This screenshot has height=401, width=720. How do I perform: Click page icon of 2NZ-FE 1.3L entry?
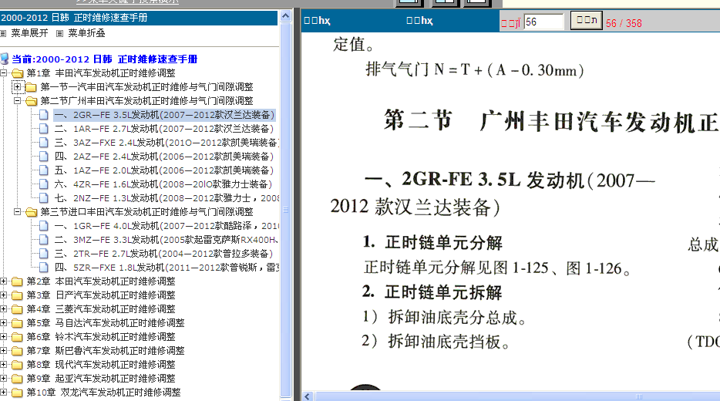[x=44, y=198]
